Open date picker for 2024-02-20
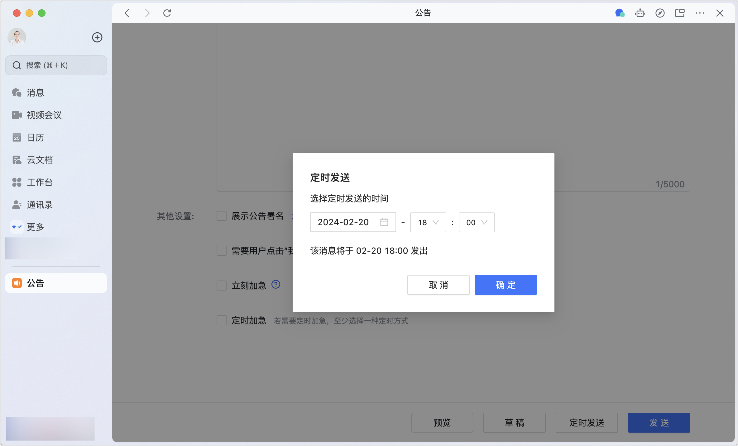The width and height of the screenshot is (738, 446). point(353,222)
